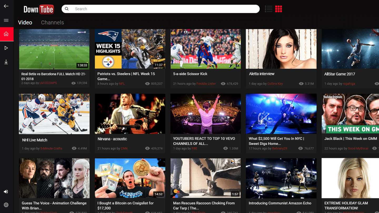The width and height of the screenshot is (379, 213).
Task: Open Communist Amazon Echo thumbnail
Action: pos(281,178)
